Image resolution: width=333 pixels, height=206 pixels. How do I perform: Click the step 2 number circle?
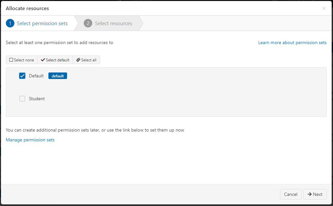88,24
